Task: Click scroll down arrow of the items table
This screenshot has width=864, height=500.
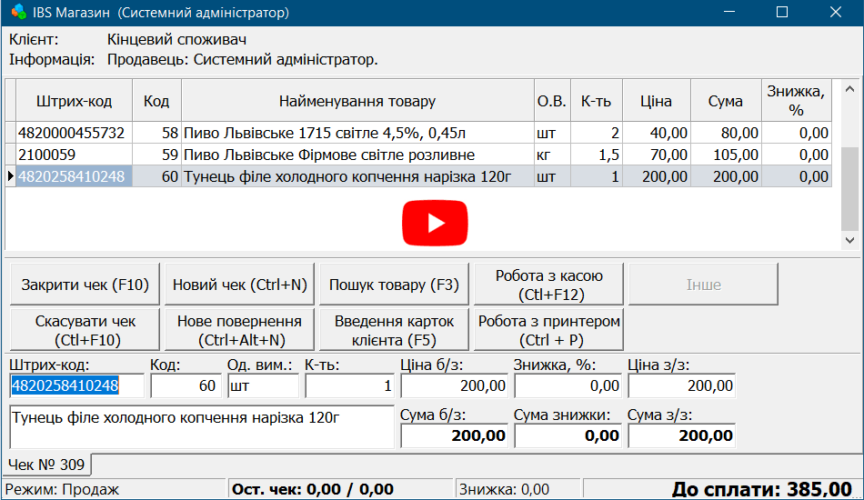Action: pos(849,240)
